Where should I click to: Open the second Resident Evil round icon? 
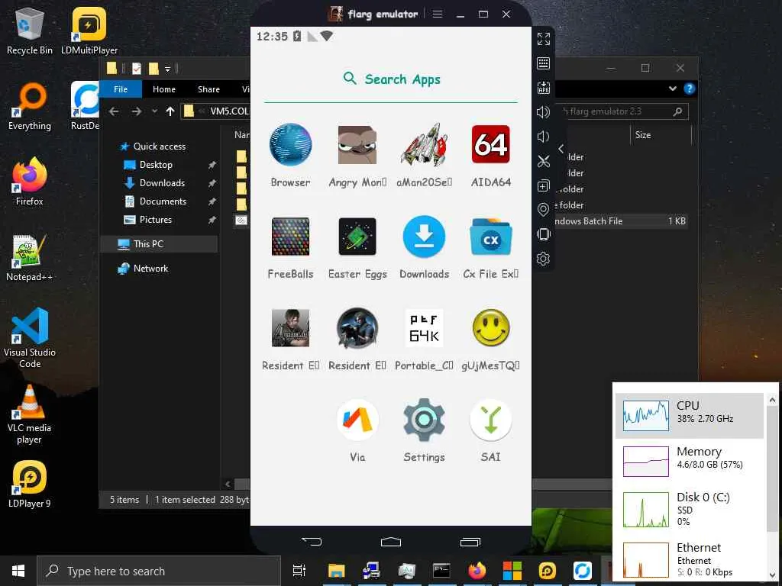pyautogui.click(x=357, y=328)
